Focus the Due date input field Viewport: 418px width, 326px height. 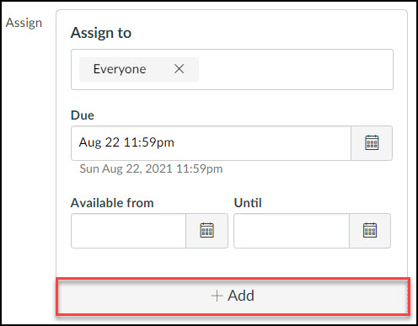pyautogui.click(x=211, y=143)
